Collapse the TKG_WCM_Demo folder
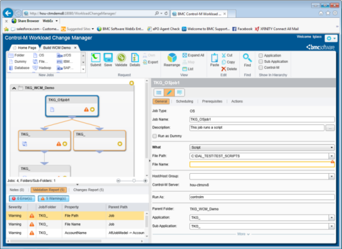 [x=14, y=88]
